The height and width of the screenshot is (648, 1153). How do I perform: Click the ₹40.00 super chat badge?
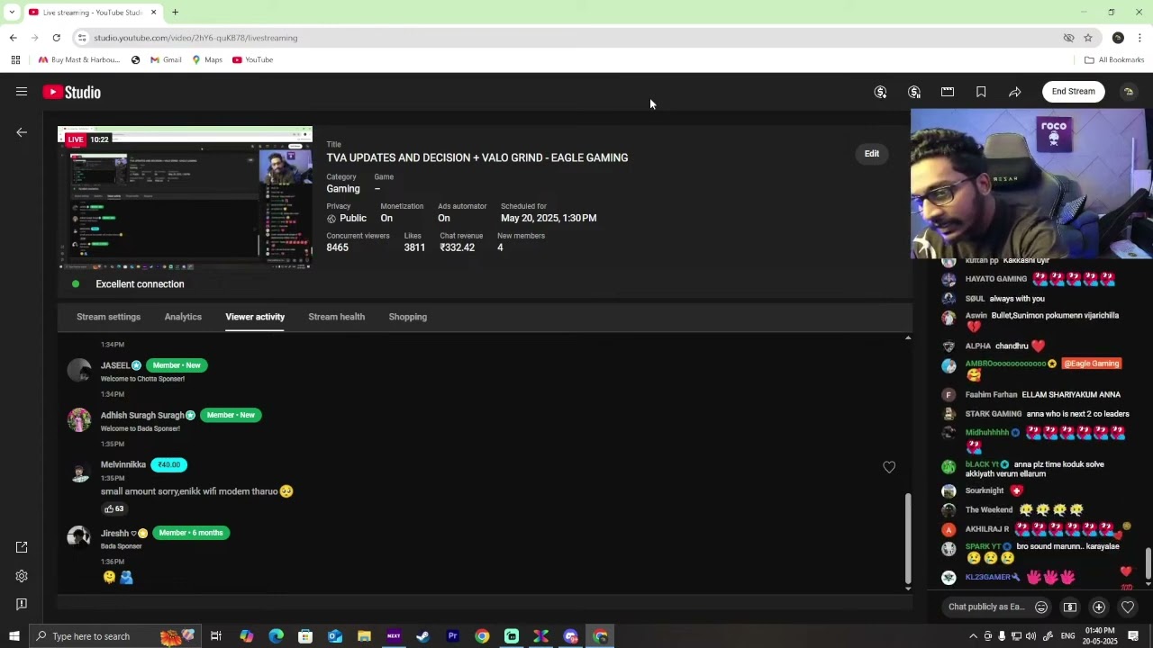(x=168, y=464)
